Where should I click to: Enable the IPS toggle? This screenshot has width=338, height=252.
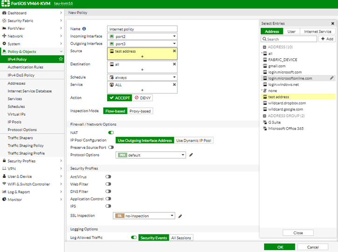click(108, 206)
